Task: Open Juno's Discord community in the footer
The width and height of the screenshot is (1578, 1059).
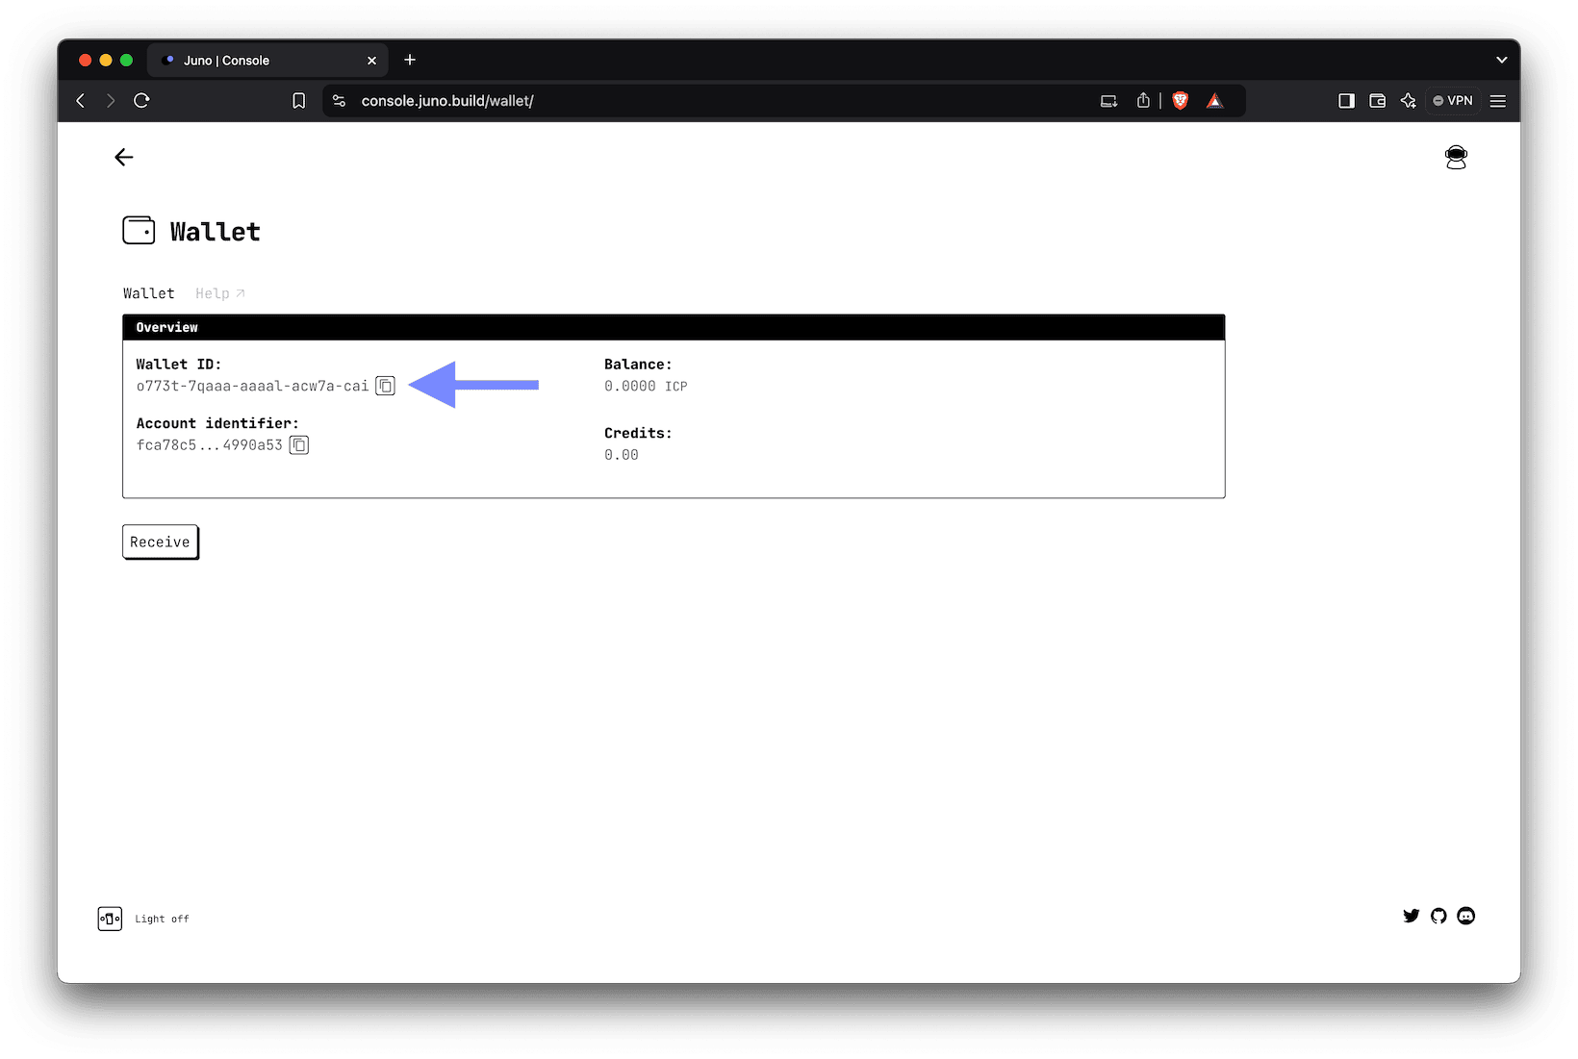Action: coord(1465,916)
